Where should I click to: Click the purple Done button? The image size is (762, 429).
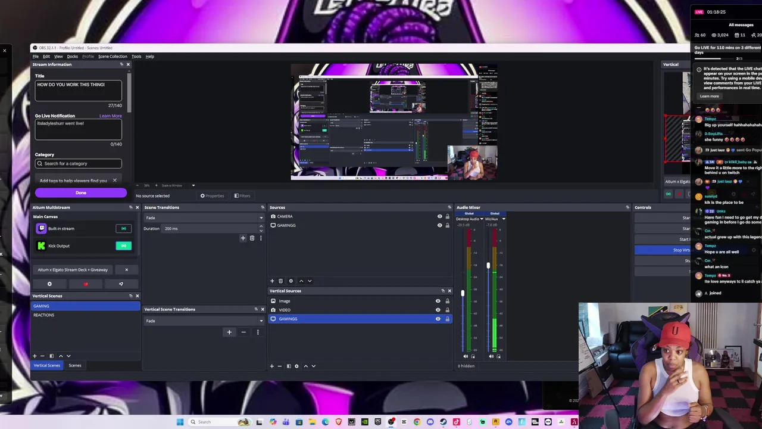81,192
